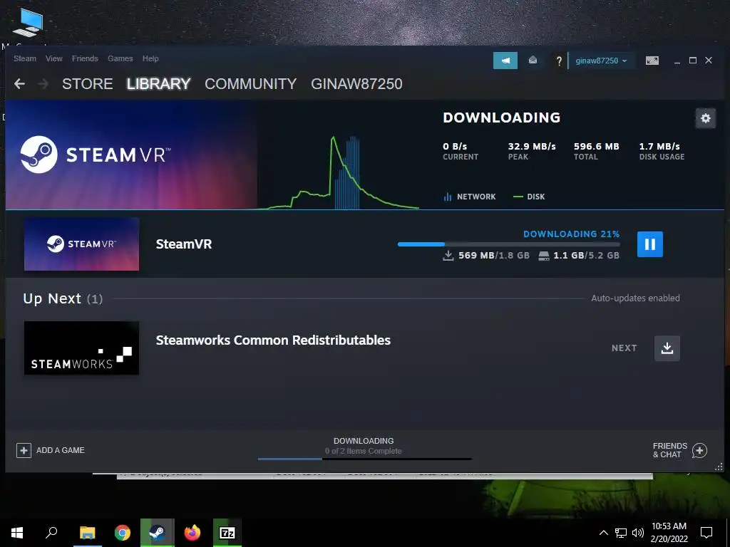Go back with the left arrow

(19, 84)
